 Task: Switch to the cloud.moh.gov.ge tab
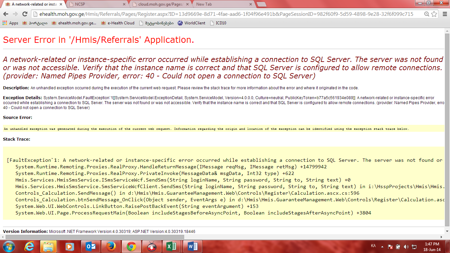tap(160, 4)
